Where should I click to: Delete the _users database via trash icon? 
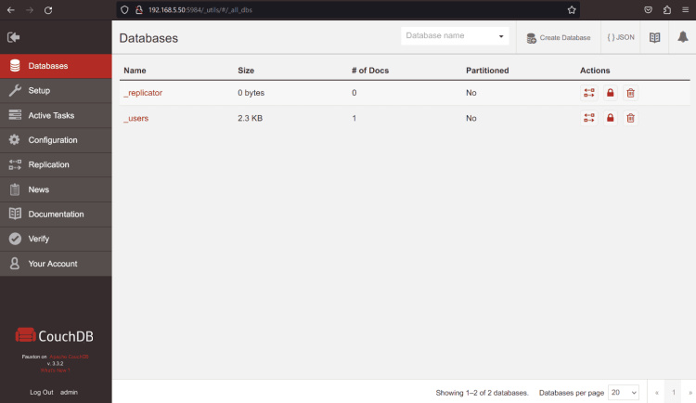pyautogui.click(x=630, y=118)
